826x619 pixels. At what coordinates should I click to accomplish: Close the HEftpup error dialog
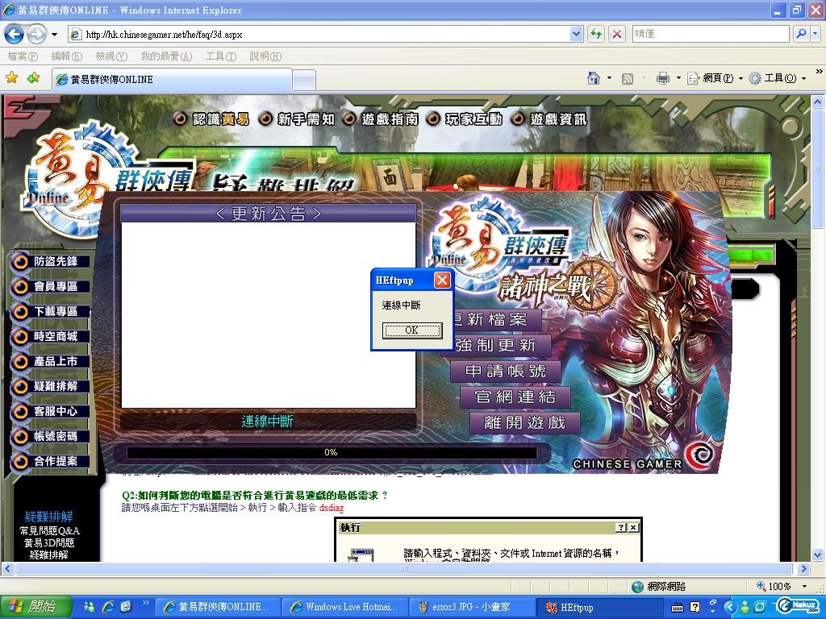(x=442, y=280)
